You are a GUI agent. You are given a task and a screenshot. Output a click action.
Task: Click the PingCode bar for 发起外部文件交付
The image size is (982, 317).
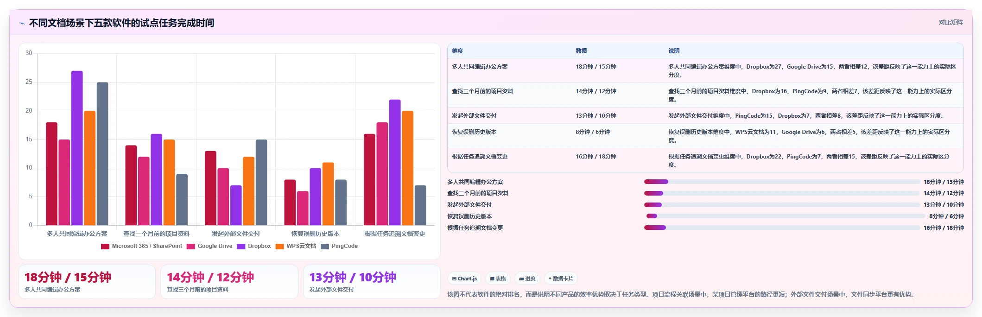point(261,183)
